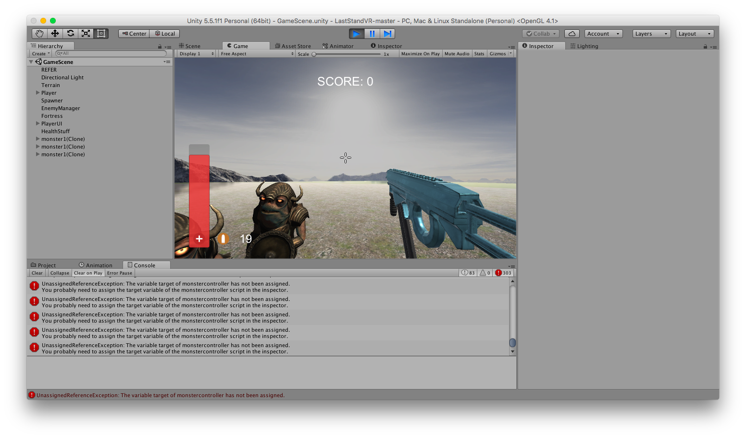Select Directional Light in hierarchy

62,77
